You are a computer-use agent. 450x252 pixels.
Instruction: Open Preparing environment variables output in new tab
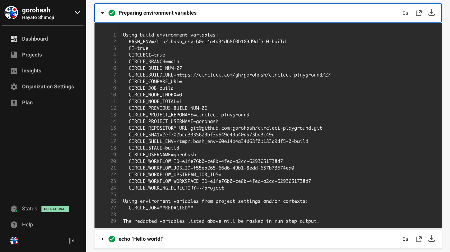pos(419,13)
